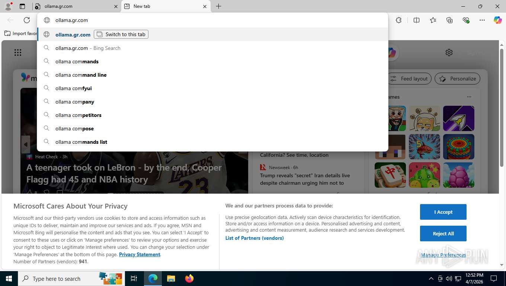This screenshot has width=506, height=286.
Task: Open the network tray icon
Action: [x=458, y=279]
